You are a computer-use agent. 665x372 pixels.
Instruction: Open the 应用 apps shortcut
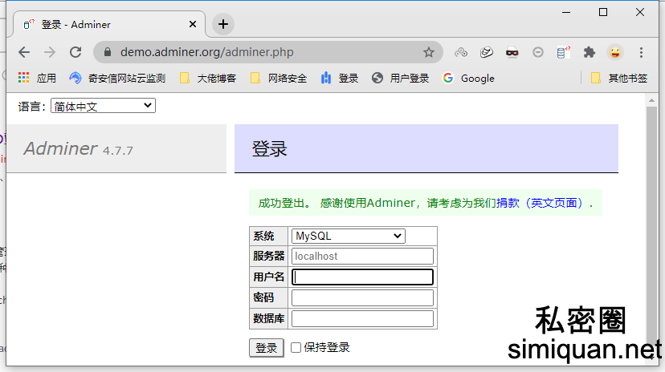click(37, 79)
